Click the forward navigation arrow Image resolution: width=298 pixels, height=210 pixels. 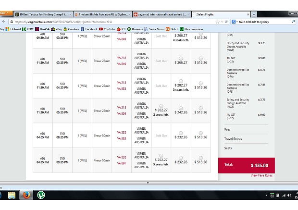click(3, 22)
